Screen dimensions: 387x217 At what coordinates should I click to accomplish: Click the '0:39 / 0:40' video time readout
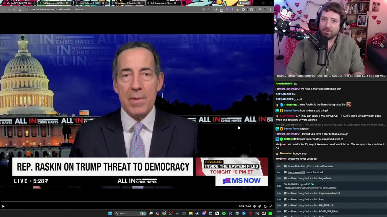(x=245, y=206)
